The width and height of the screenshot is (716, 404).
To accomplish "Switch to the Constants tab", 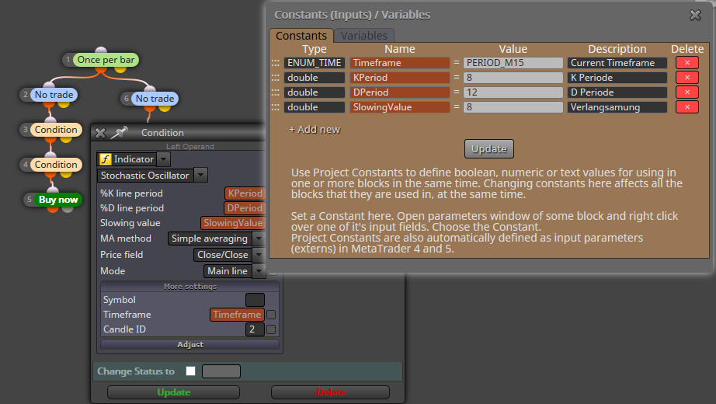I will point(301,36).
